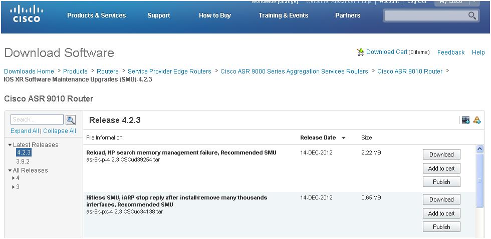This screenshot has width=491, height=239.
Task: Click the 2.22 MB size value
Action: click(x=371, y=153)
